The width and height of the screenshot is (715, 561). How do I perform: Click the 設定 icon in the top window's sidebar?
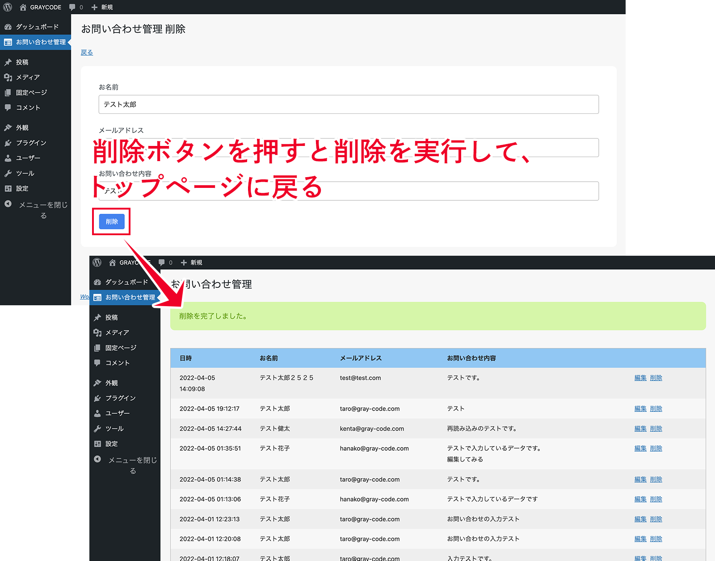pos(8,188)
